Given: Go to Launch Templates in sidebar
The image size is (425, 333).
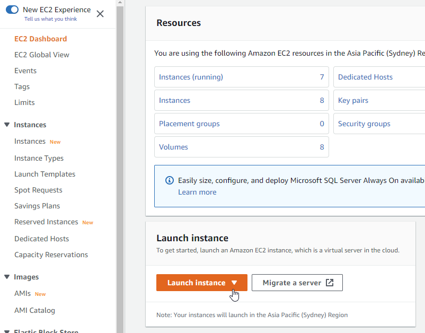Looking at the screenshot, I should click(x=45, y=174).
